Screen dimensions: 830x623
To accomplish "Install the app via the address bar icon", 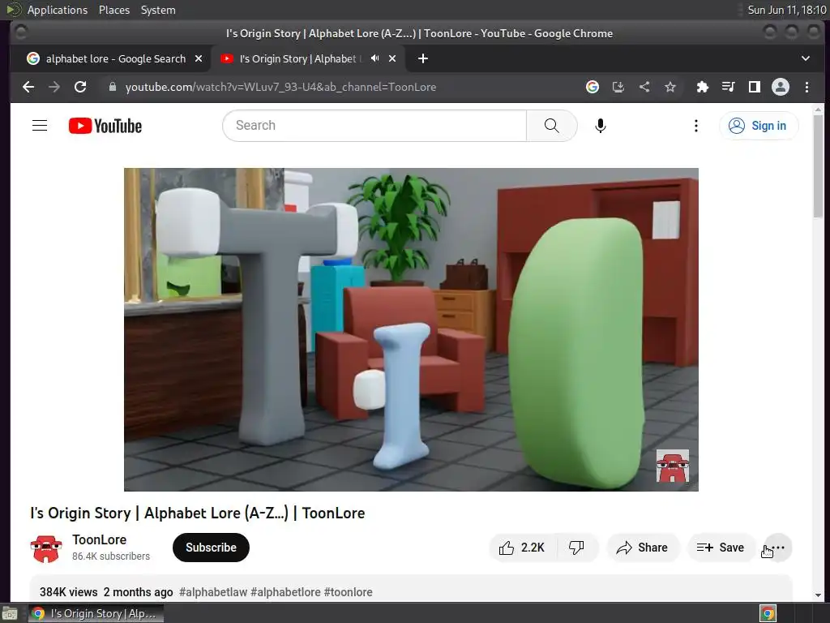I will (618, 87).
